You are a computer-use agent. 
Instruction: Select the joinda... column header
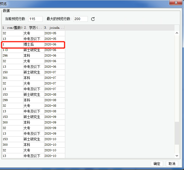54,28
